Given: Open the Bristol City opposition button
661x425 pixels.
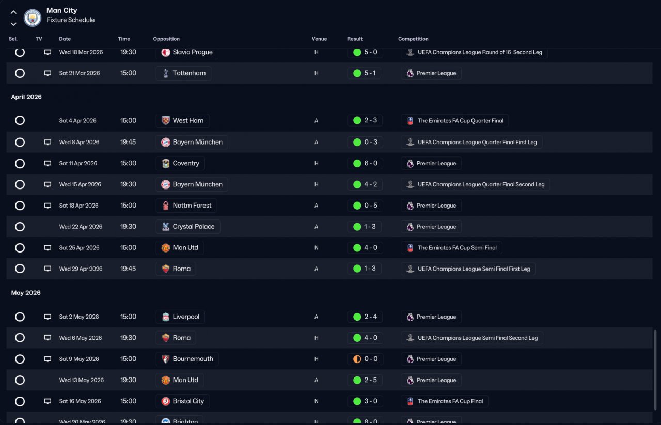Looking at the screenshot, I should click(182, 401).
